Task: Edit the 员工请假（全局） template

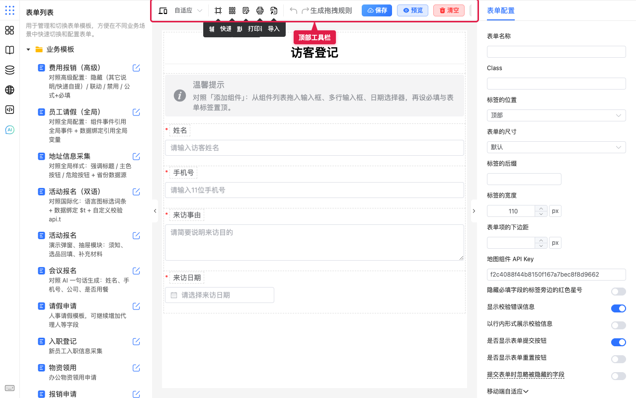Action: (136, 112)
